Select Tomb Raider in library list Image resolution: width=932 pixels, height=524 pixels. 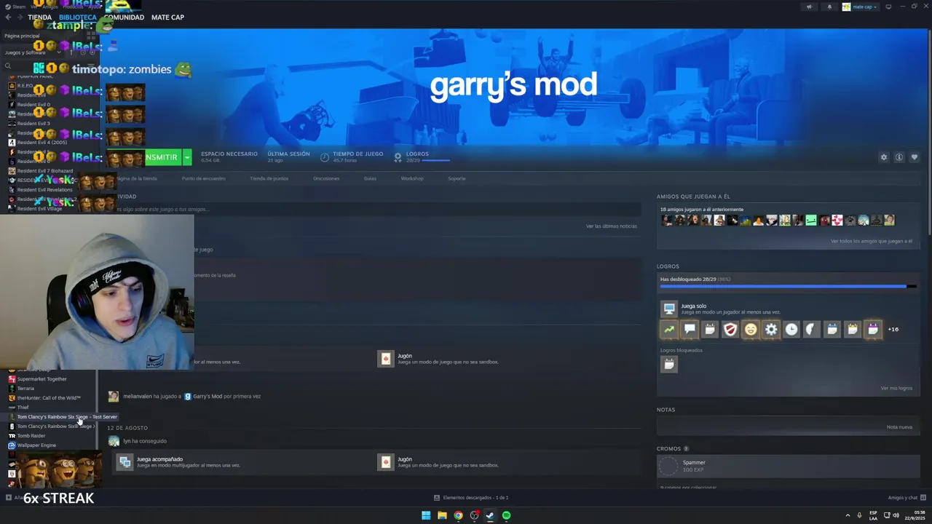tap(31, 436)
